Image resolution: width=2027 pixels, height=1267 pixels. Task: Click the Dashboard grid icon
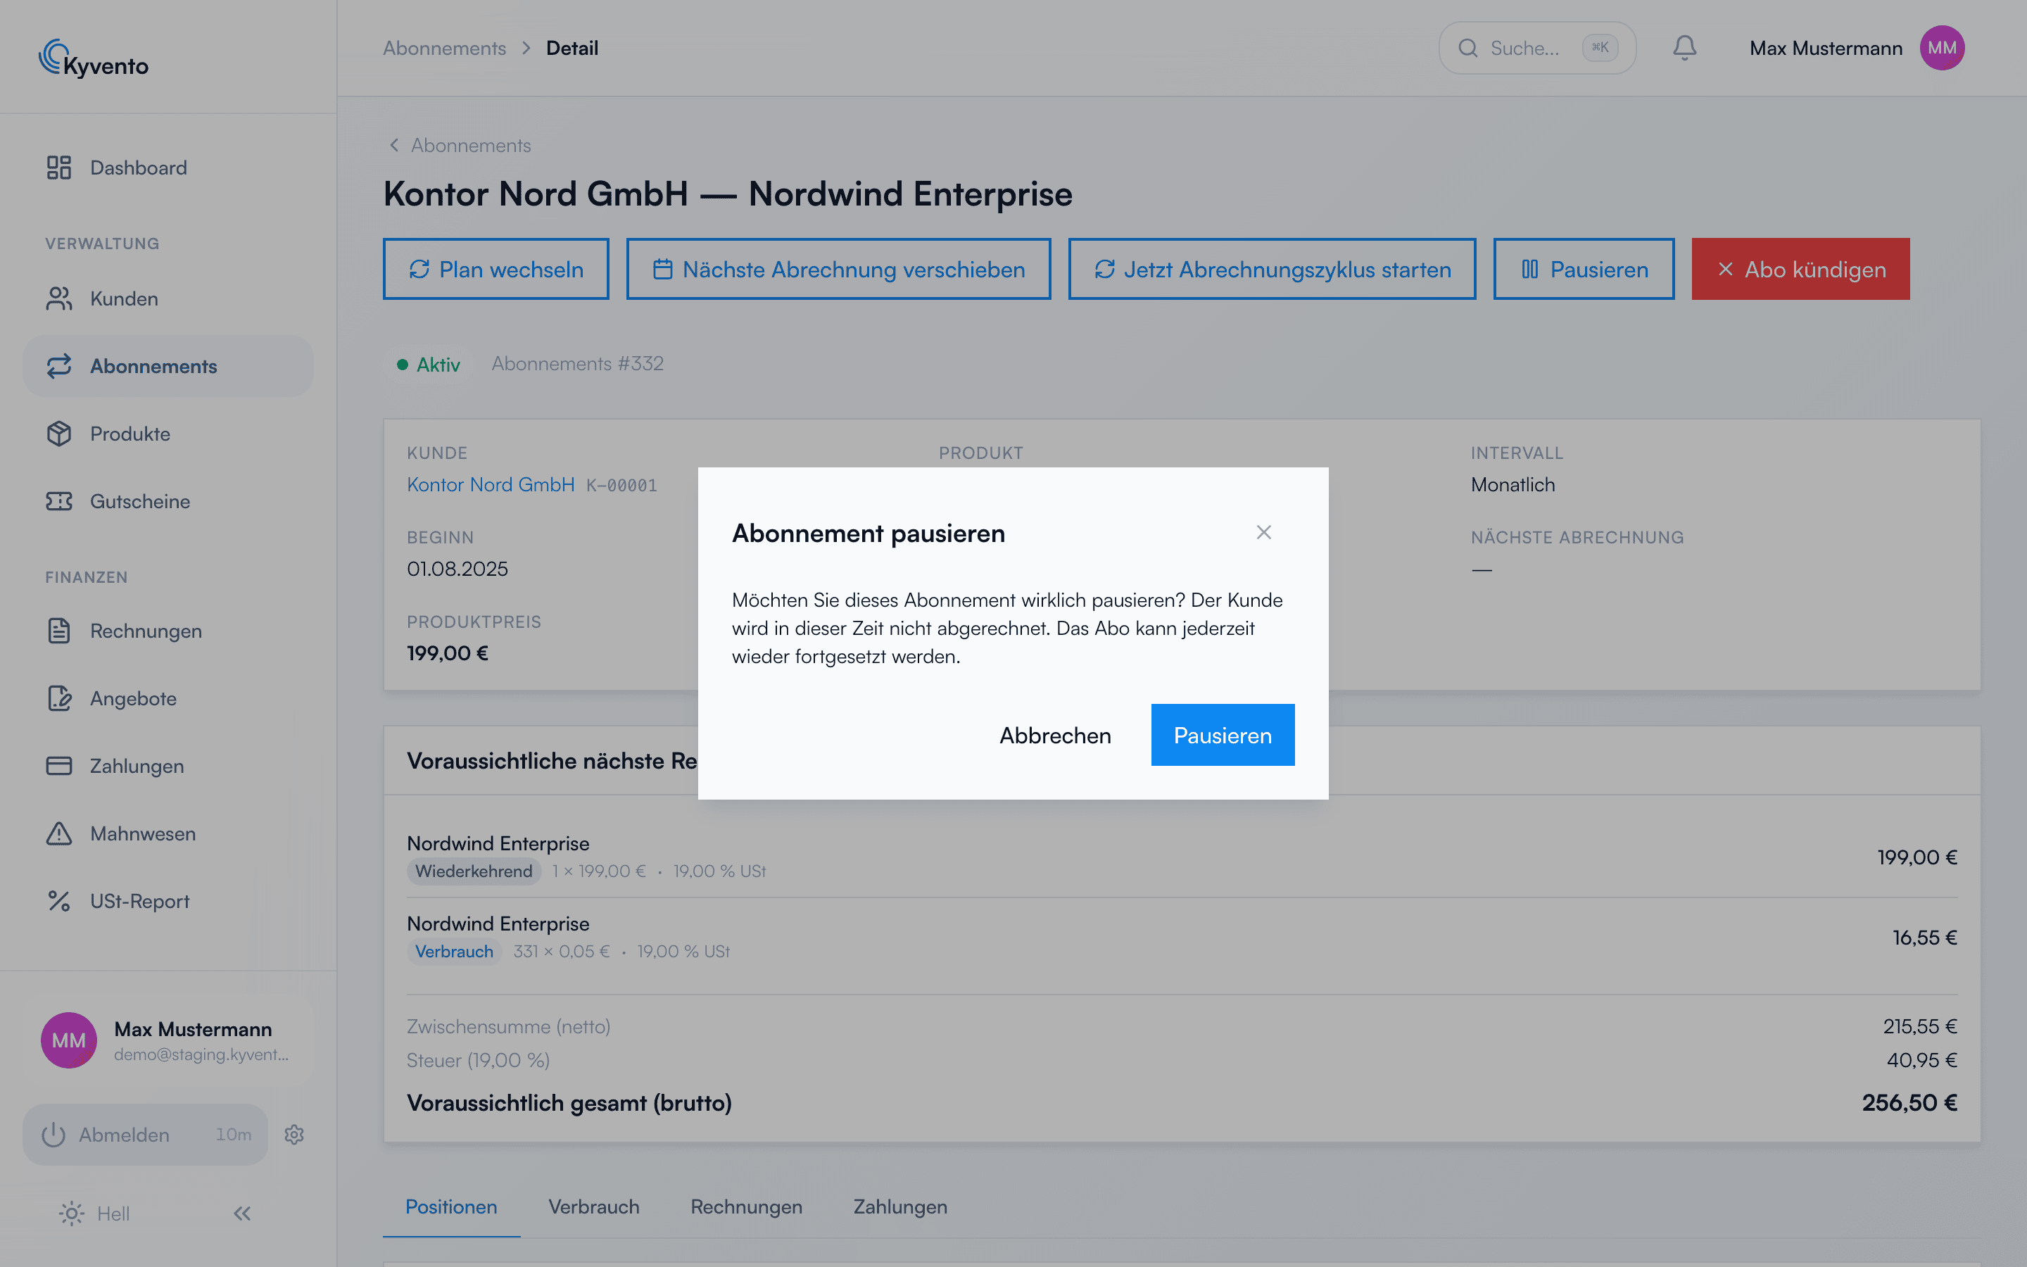[58, 168]
